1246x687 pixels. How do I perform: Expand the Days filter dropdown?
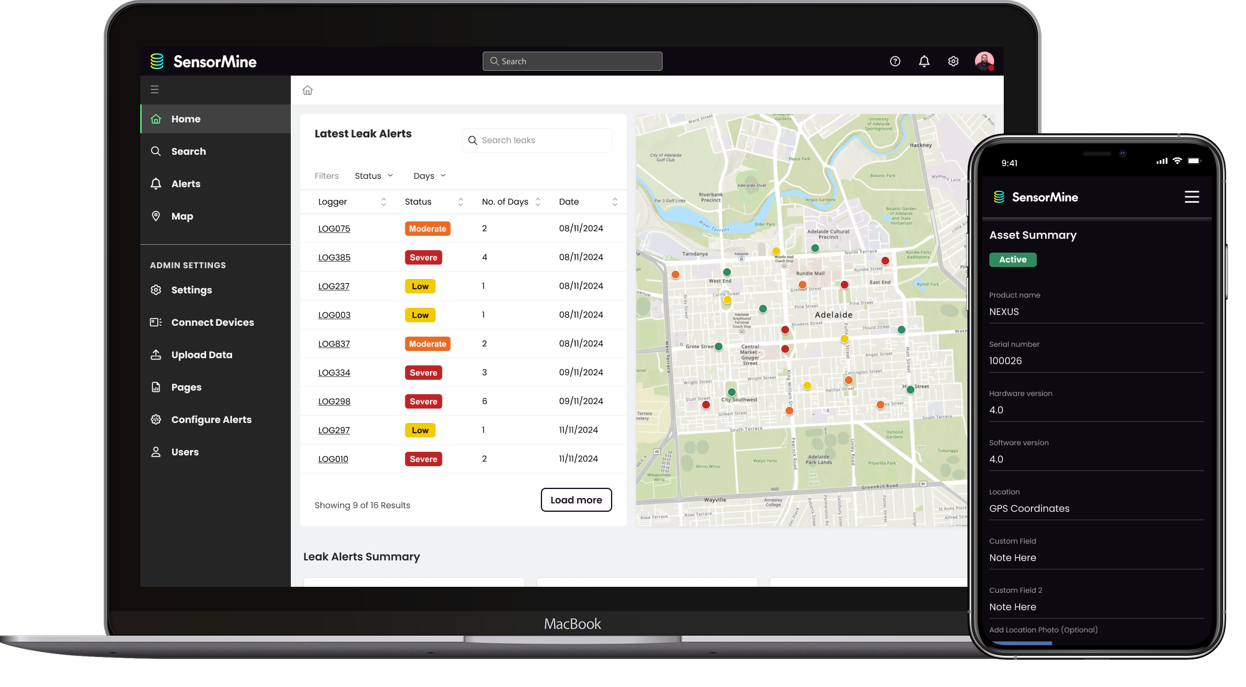[429, 176]
